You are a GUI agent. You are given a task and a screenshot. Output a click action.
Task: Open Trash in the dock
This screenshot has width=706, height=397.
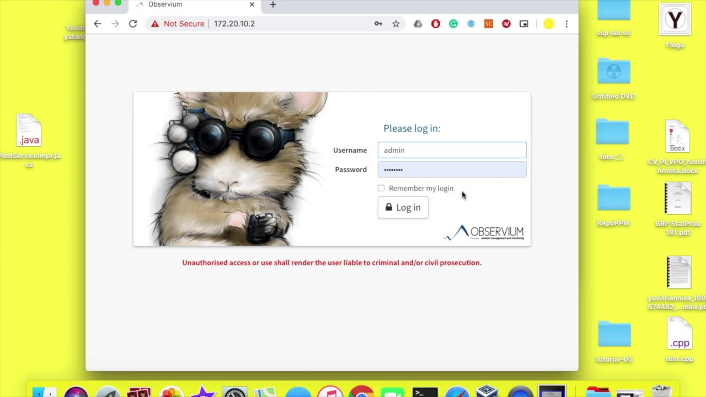tap(661, 392)
